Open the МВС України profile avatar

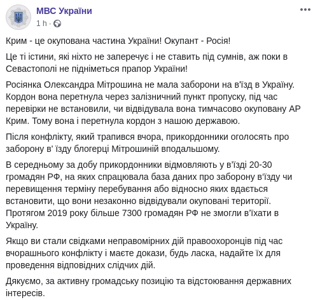(18, 17)
